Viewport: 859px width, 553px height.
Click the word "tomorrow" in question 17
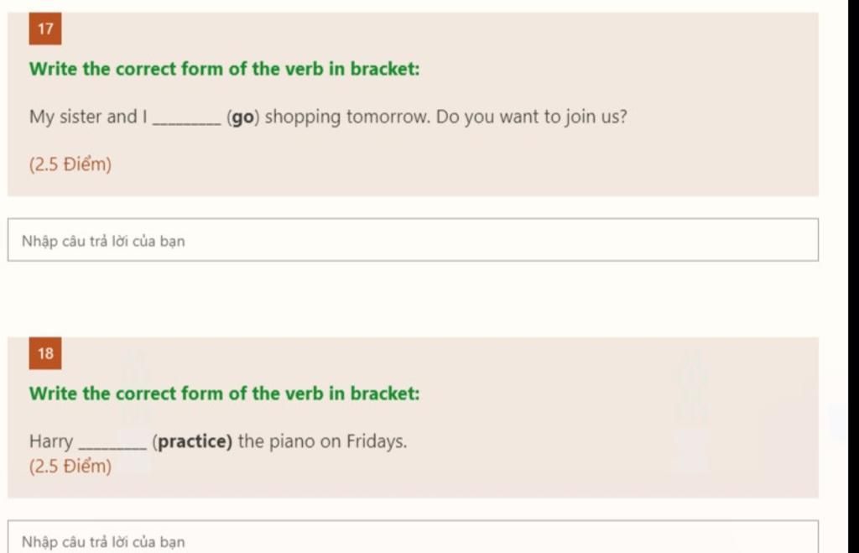pos(388,117)
